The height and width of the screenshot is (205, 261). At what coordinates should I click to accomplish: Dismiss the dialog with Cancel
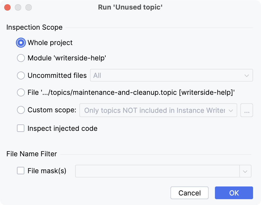[189, 193]
